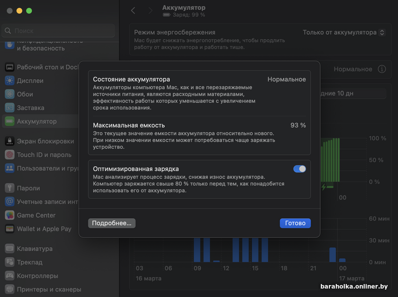
Task: Go forward with the right chevron arrow
Action: 151,10
